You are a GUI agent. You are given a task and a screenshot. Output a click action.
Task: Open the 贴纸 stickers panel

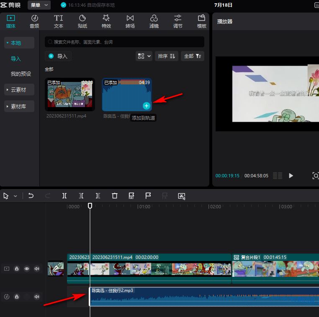tap(82, 21)
